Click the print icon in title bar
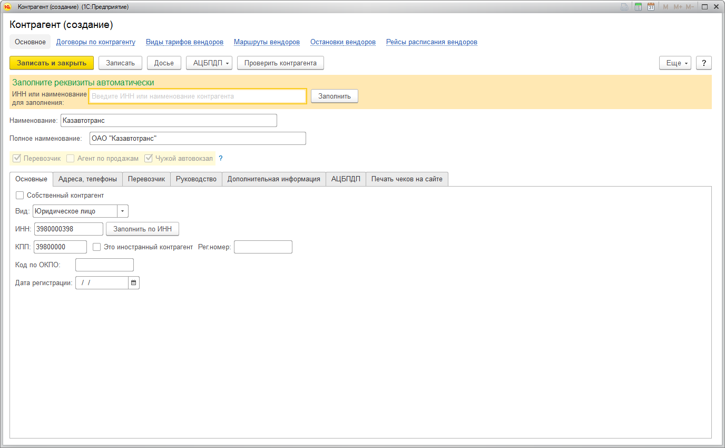The image size is (725, 448). pyautogui.click(x=624, y=7)
